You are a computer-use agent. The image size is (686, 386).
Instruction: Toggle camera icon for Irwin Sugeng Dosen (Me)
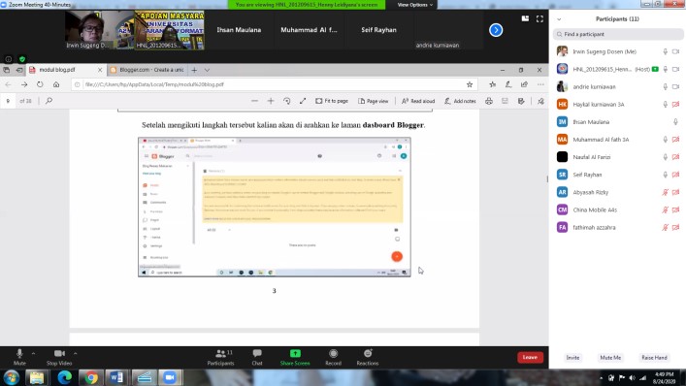(x=675, y=51)
